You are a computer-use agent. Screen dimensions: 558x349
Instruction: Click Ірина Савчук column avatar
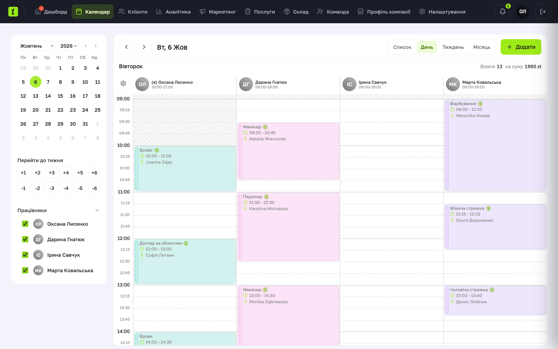pyautogui.click(x=350, y=84)
